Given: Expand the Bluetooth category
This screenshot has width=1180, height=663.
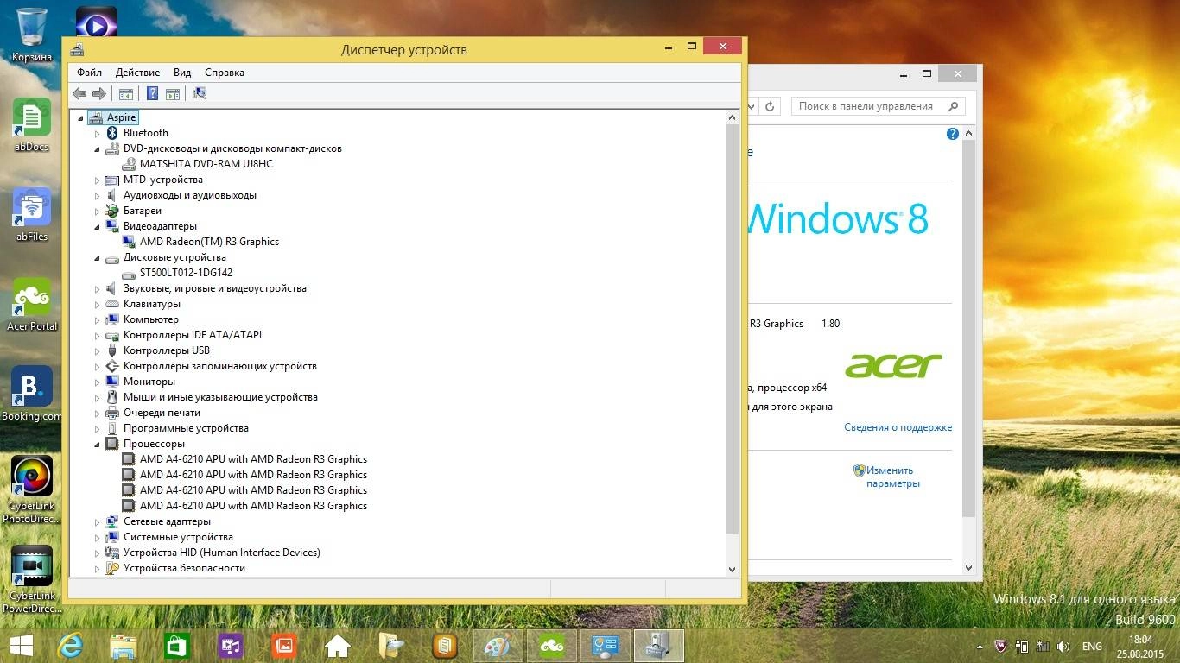Looking at the screenshot, I should click(97, 134).
